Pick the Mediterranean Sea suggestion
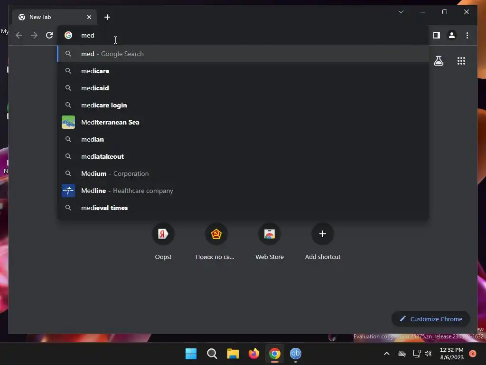Viewport: 486px width, 365px height. (243, 122)
